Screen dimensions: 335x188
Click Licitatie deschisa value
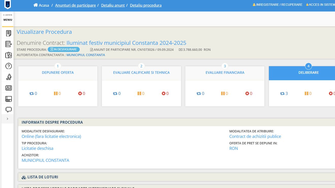pyautogui.click(x=38, y=148)
